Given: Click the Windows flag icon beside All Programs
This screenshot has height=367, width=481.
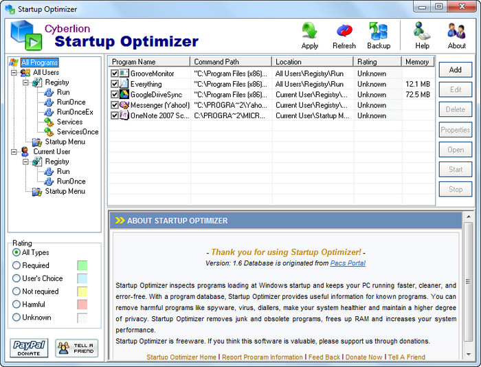Looking at the screenshot, I should (14, 63).
